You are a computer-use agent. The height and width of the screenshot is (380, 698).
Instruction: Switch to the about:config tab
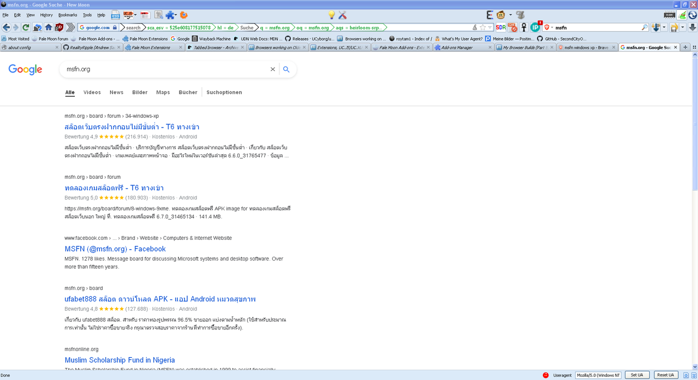30,47
